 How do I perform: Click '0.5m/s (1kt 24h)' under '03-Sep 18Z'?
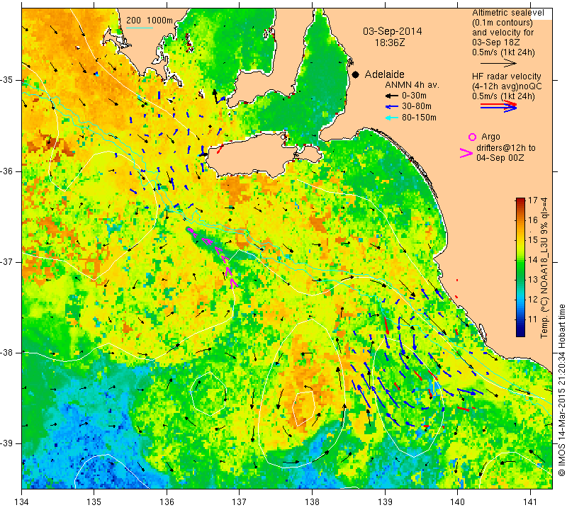pyautogui.click(x=503, y=52)
